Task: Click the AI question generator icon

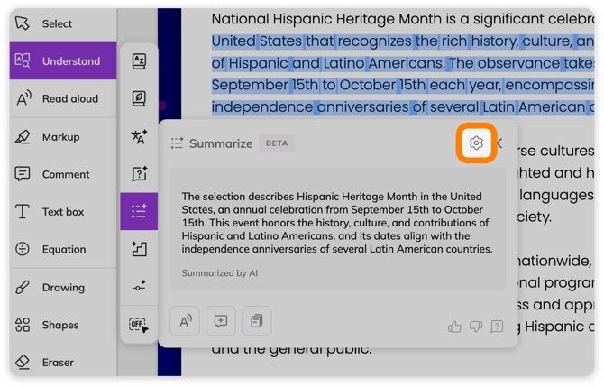Action: 139,173
